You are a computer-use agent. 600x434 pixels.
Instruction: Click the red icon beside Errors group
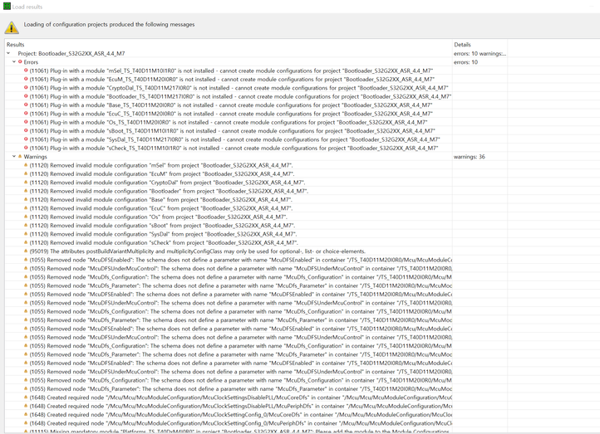(x=20, y=61)
